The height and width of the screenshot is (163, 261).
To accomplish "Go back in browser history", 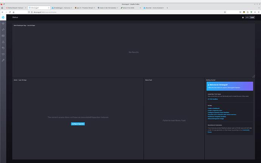I will pyautogui.click(x=3, y=12).
